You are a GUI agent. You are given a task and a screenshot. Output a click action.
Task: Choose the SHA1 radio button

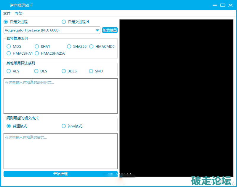point(37,47)
